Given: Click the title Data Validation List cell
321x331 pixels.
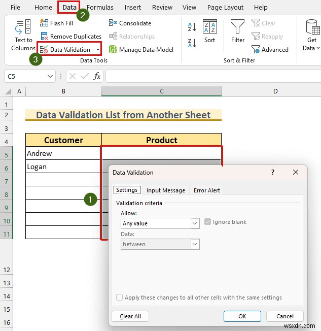Looking at the screenshot, I should click(x=123, y=115).
